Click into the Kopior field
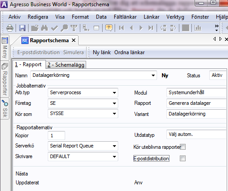The height and width of the screenshot is (191, 228). [x=56, y=135]
